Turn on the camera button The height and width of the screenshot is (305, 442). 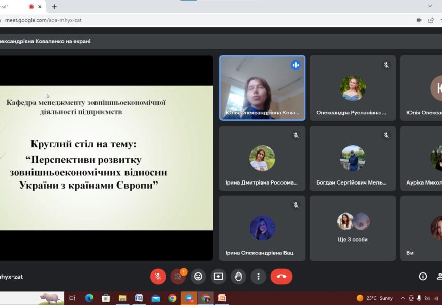(178, 277)
